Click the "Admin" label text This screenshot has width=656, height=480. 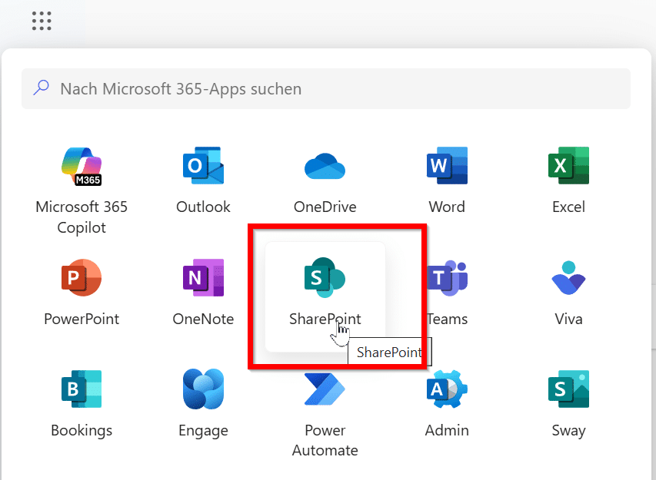click(x=447, y=430)
